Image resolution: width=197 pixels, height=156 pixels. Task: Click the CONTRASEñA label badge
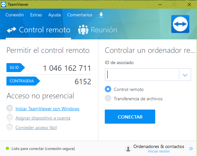[x=23, y=81]
